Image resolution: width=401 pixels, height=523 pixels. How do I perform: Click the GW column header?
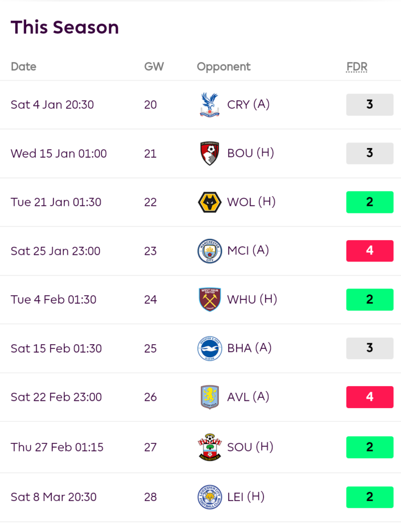click(154, 67)
